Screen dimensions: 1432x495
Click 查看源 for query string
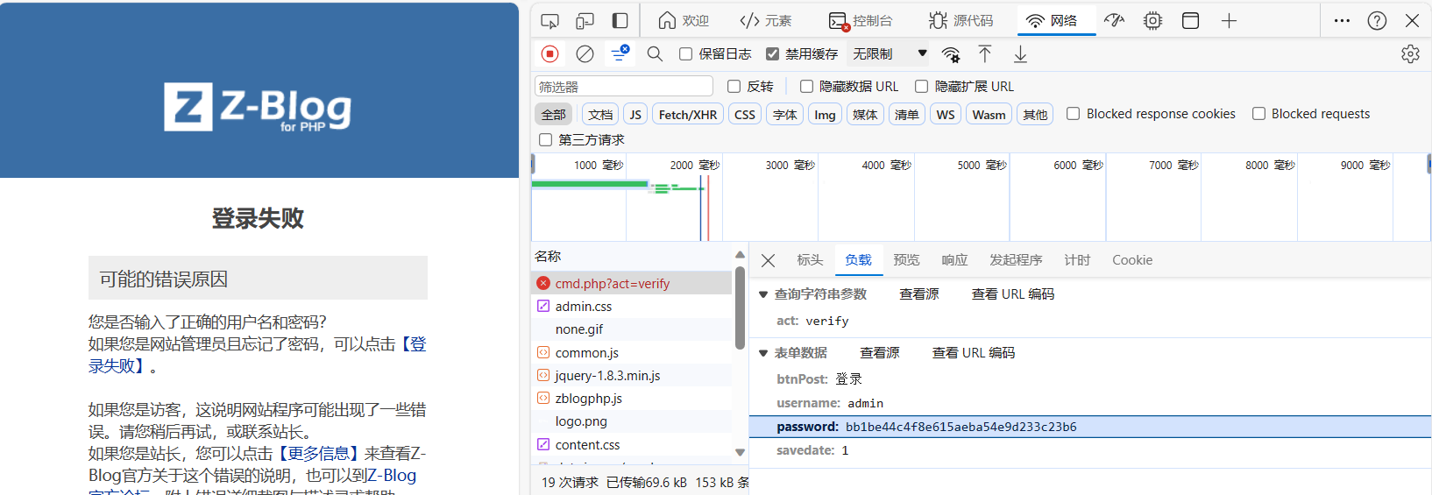pos(919,293)
